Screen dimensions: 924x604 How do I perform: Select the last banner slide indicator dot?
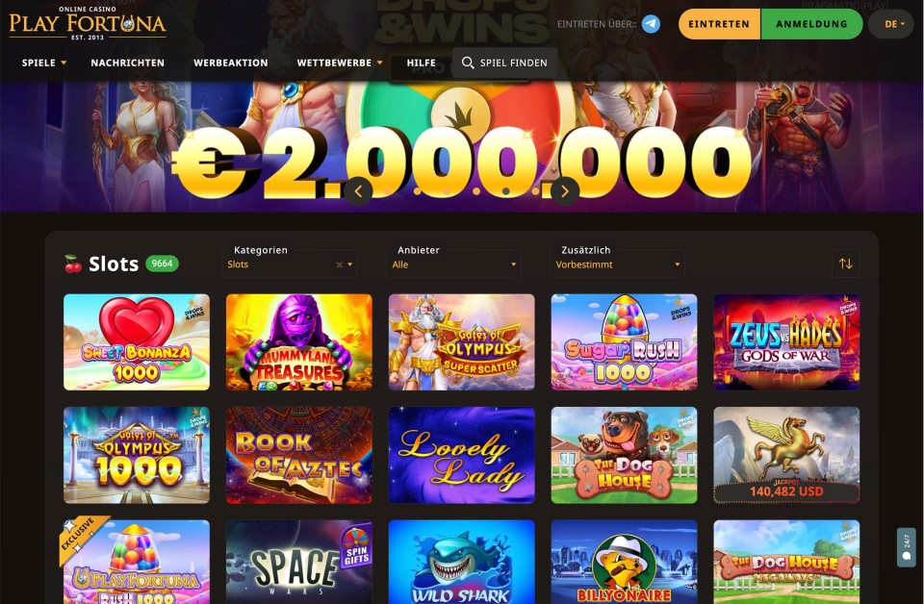(535, 191)
